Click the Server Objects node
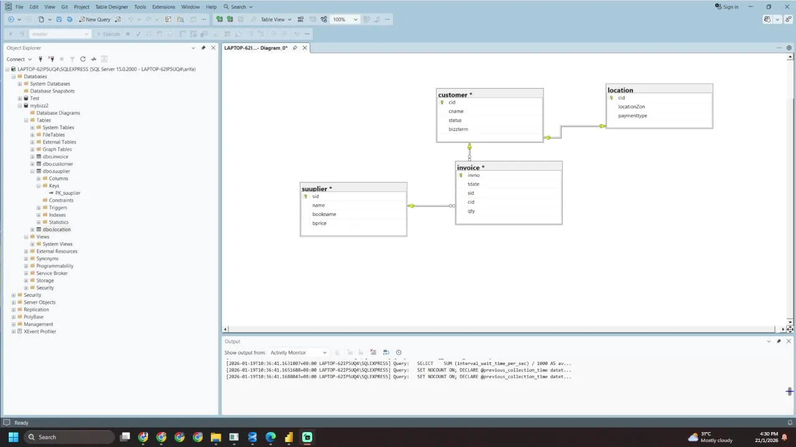 (x=39, y=302)
